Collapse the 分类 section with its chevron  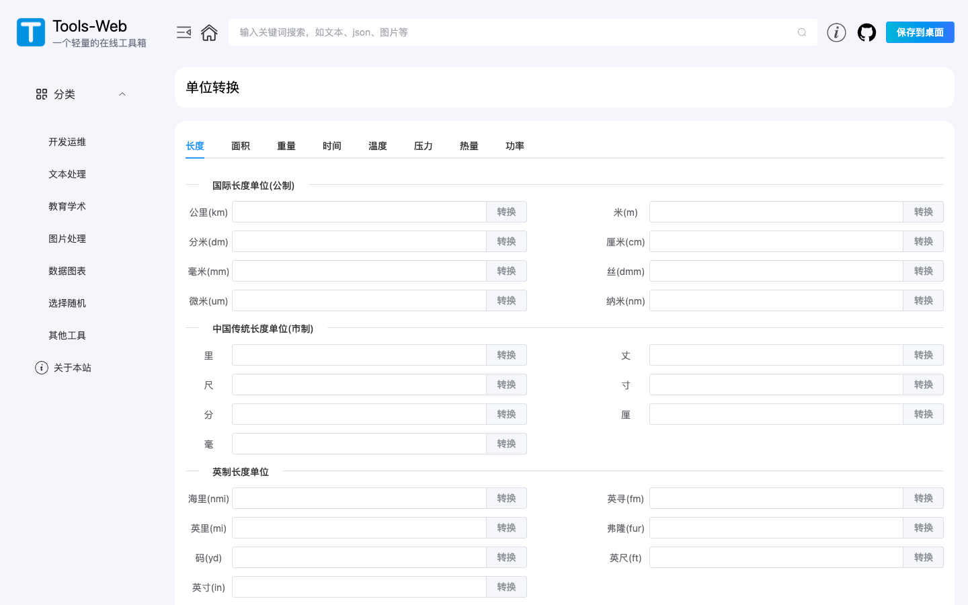tap(122, 94)
